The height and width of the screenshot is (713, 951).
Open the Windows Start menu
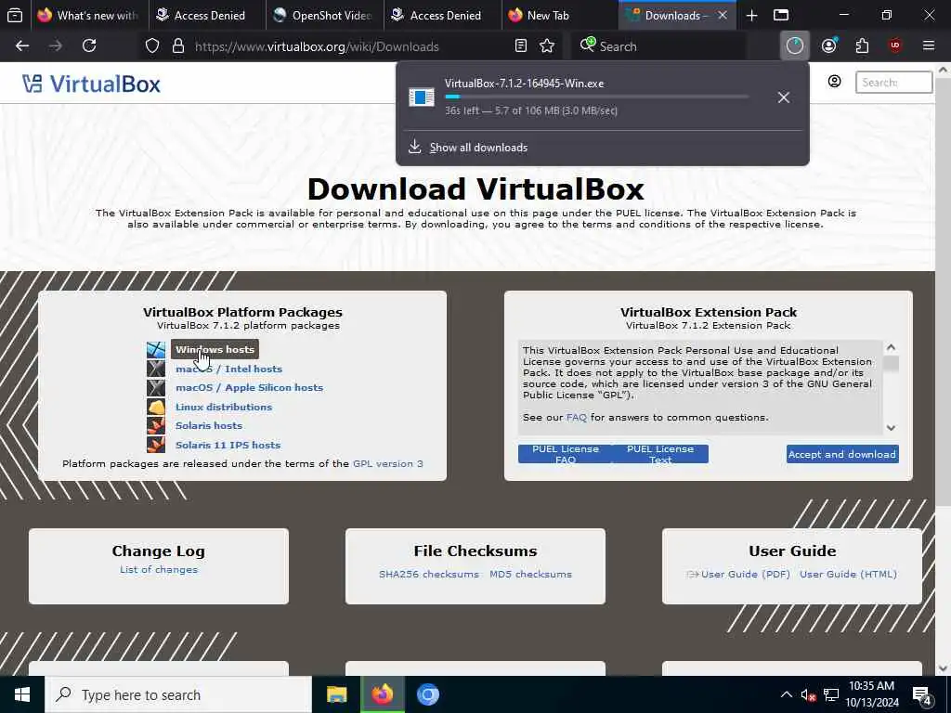click(x=22, y=694)
